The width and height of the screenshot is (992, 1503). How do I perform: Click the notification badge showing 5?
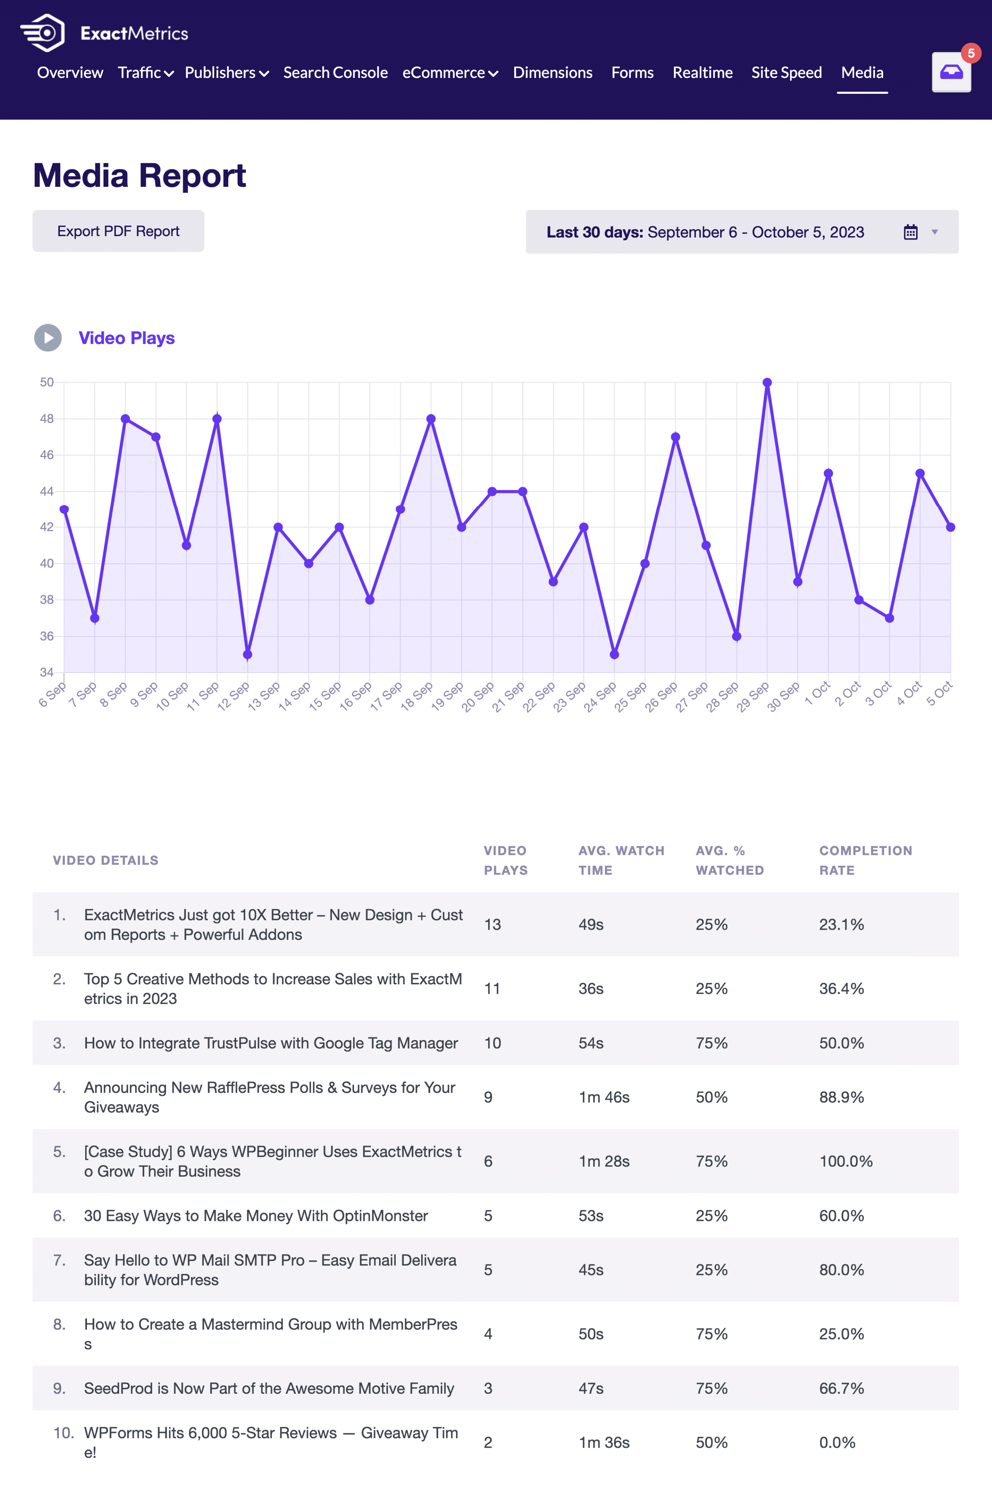970,53
